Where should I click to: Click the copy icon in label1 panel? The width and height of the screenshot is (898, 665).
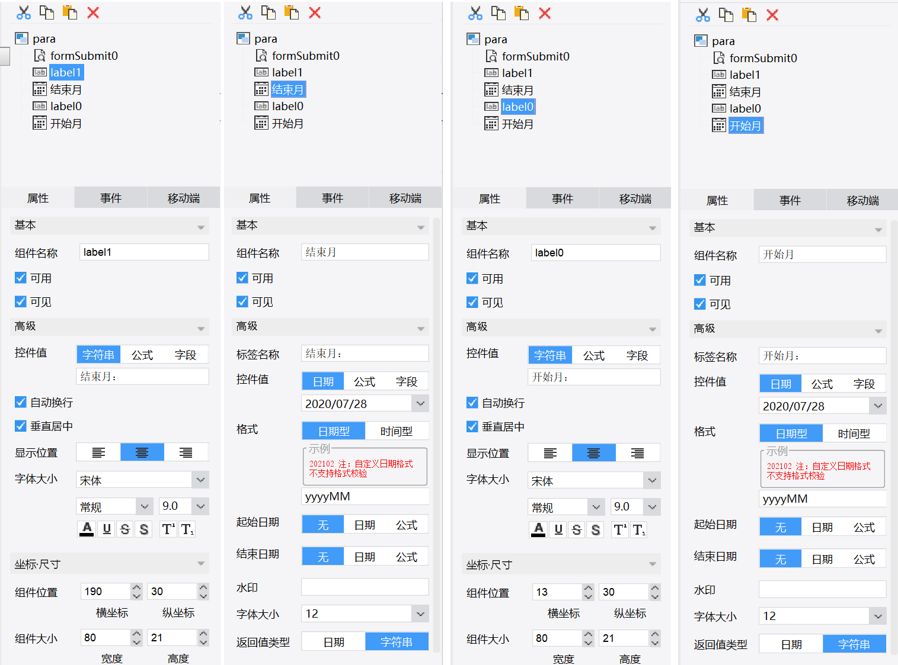point(46,12)
